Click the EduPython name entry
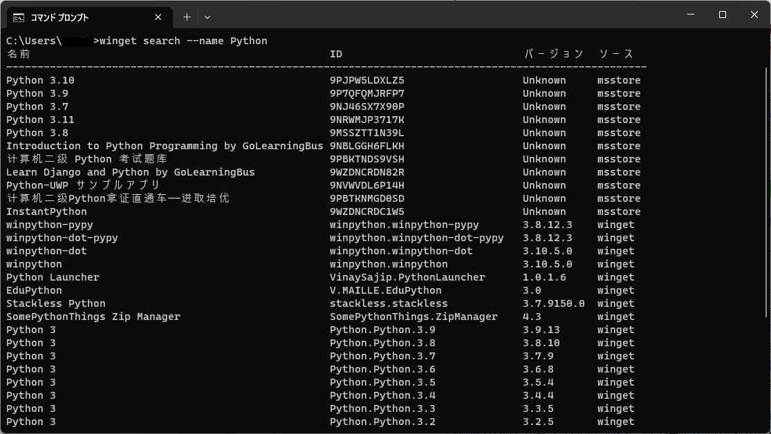 pos(34,290)
